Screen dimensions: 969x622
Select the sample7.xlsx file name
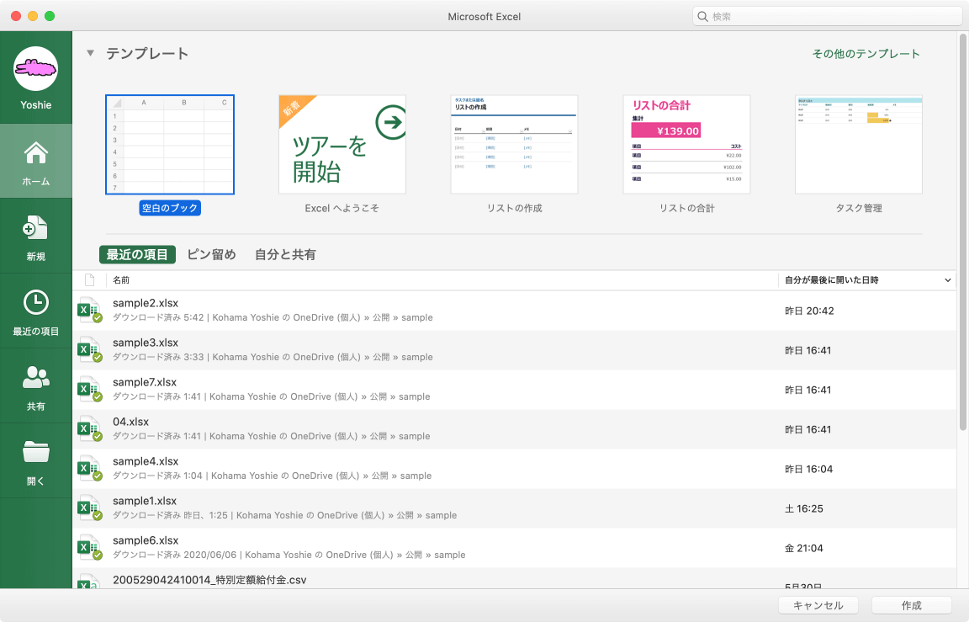(145, 382)
